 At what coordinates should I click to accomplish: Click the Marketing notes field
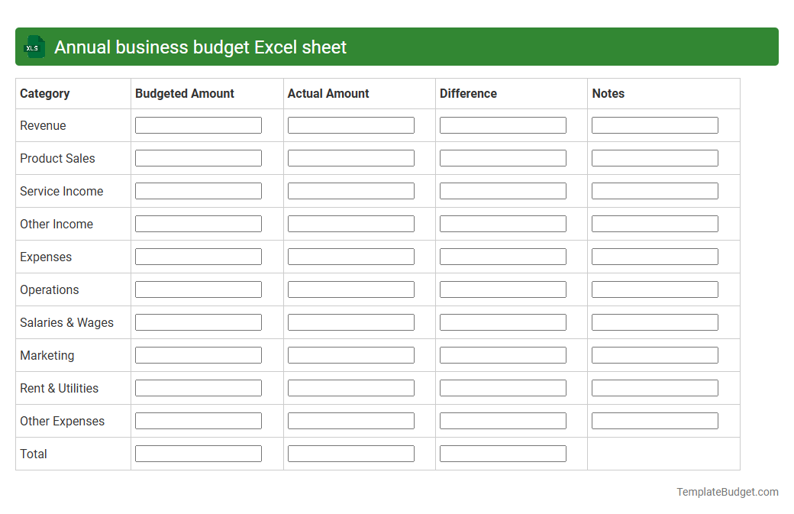pyautogui.click(x=654, y=354)
